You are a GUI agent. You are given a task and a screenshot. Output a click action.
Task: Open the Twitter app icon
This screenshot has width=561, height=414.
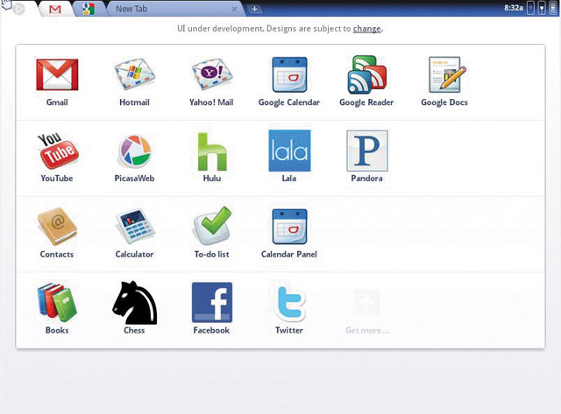click(x=290, y=303)
